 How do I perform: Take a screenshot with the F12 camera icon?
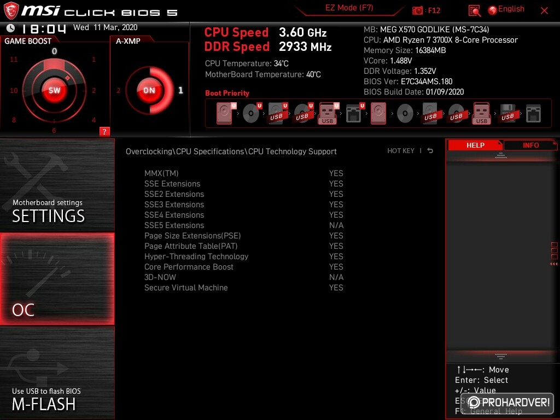[x=417, y=10]
